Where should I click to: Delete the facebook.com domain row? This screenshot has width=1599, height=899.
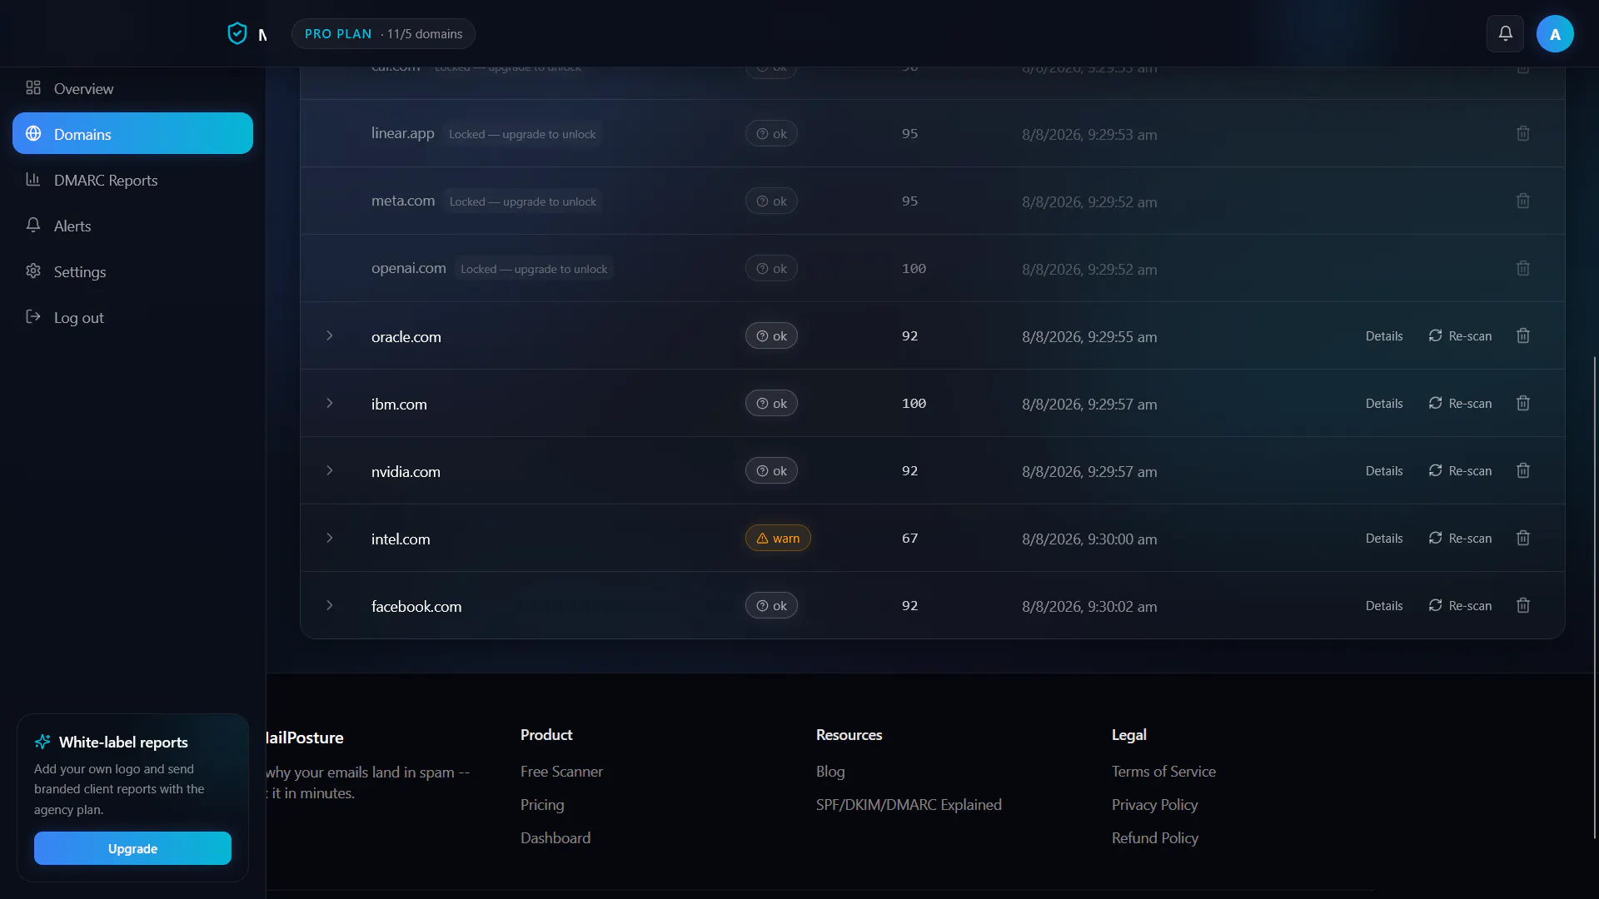pos(1523,605)
